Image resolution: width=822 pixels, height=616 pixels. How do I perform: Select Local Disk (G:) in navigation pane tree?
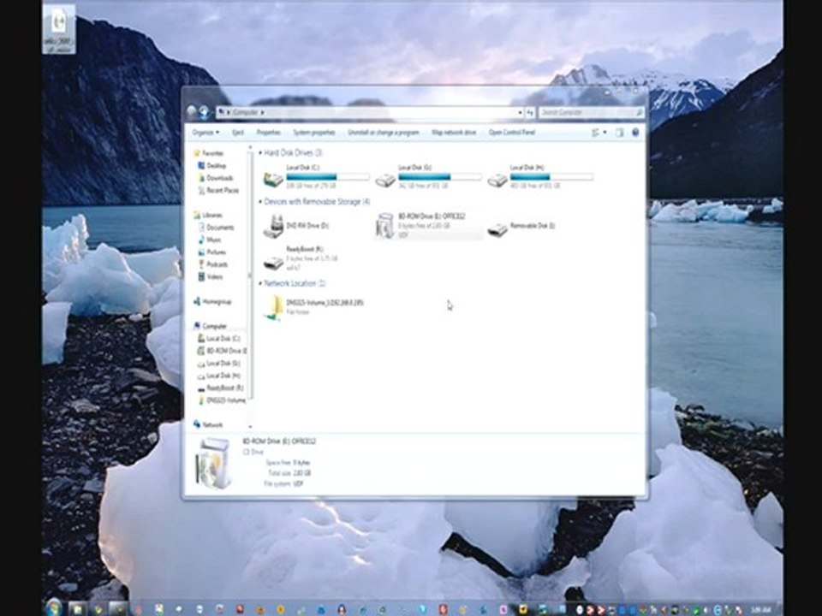tap(218, 363)
